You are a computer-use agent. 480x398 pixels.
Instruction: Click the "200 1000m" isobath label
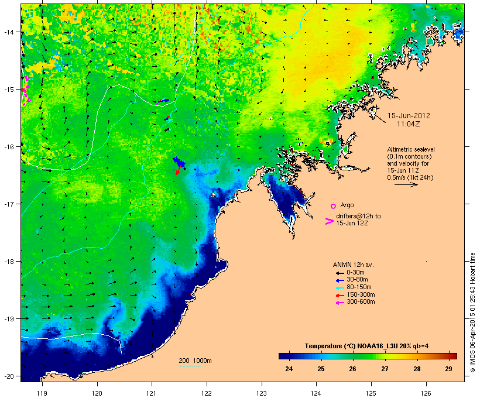pyautogui.click(x=195, y=361)
